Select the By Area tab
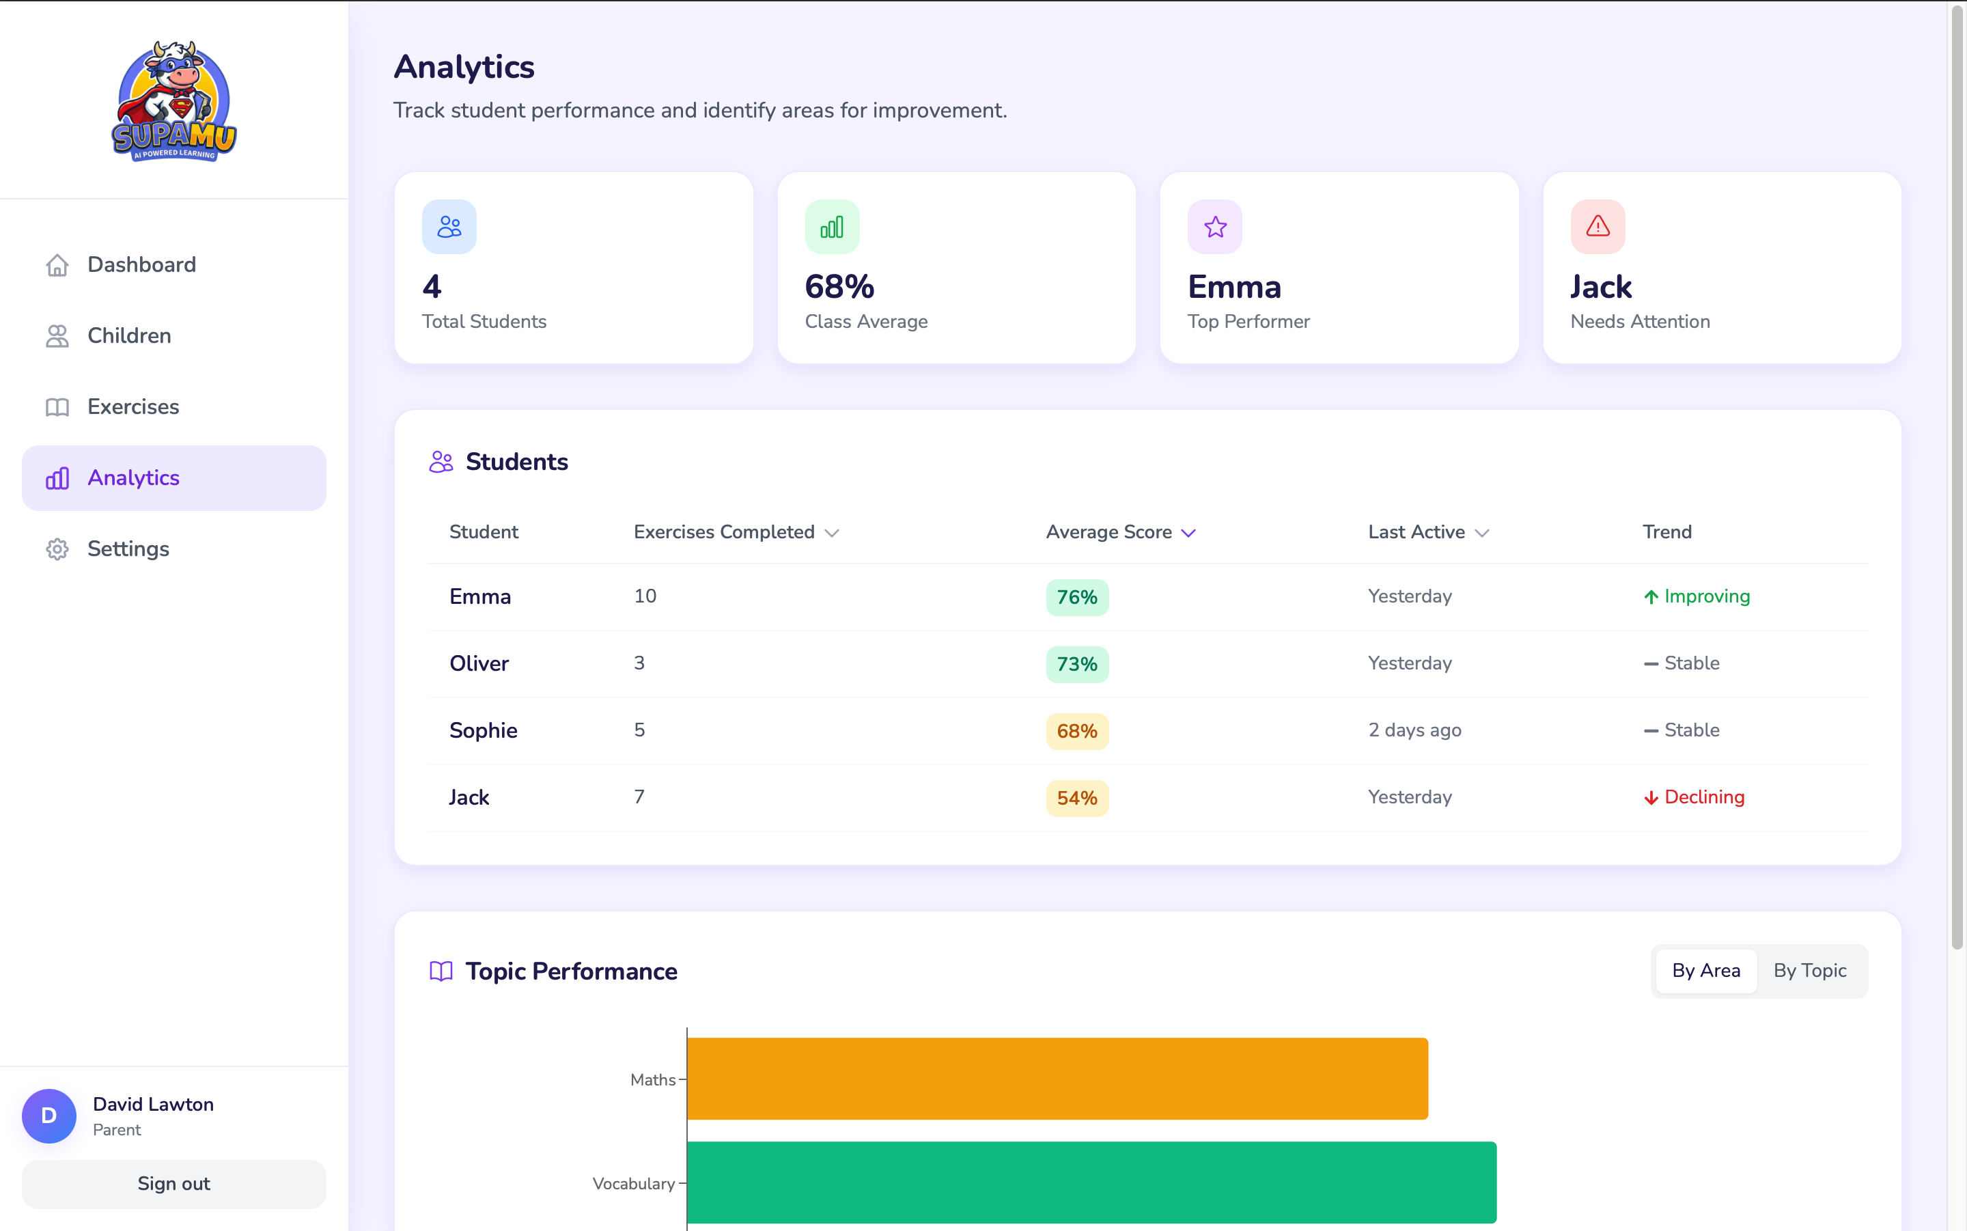Screen dimensions: 1967x1231 click(x=1707, y=971)
